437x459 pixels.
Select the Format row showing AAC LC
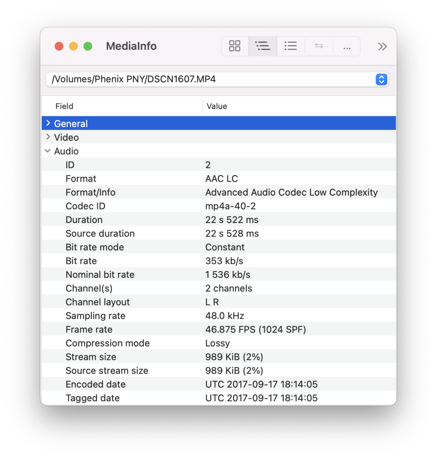click(x=81, y=179)
